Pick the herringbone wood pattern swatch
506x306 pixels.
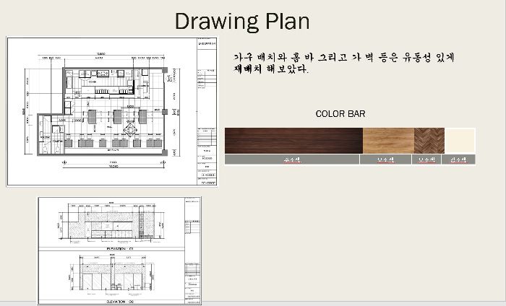(429, 141)
